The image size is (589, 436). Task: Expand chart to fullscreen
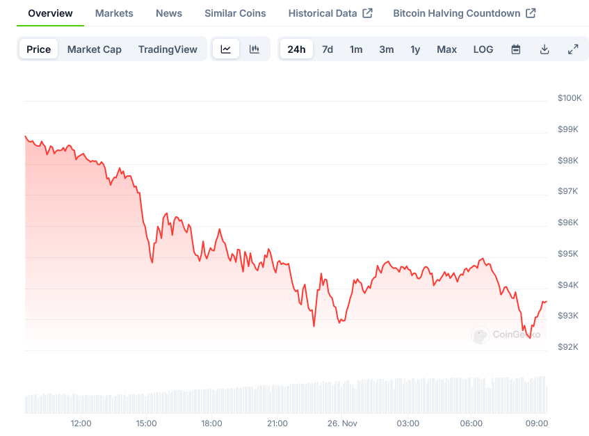(x=573, y=49)
